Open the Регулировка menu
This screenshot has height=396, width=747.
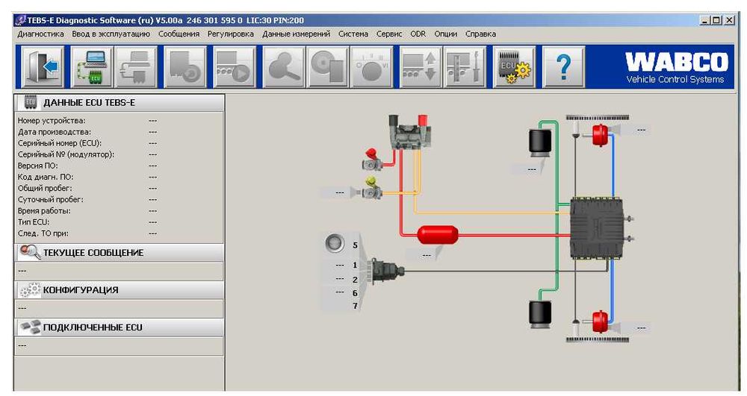[x=231, y=34]
